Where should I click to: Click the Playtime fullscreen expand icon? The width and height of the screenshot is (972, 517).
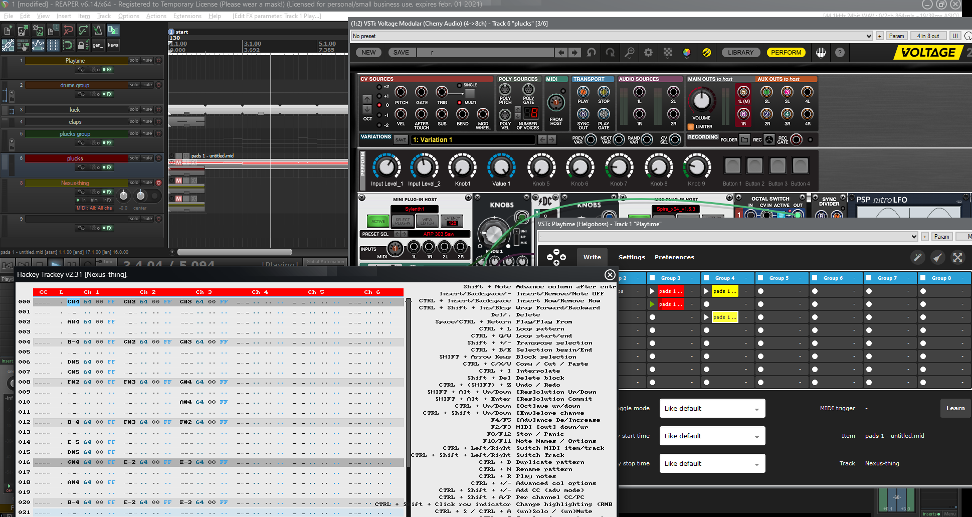pyautogui.click(x=957, y=258)
